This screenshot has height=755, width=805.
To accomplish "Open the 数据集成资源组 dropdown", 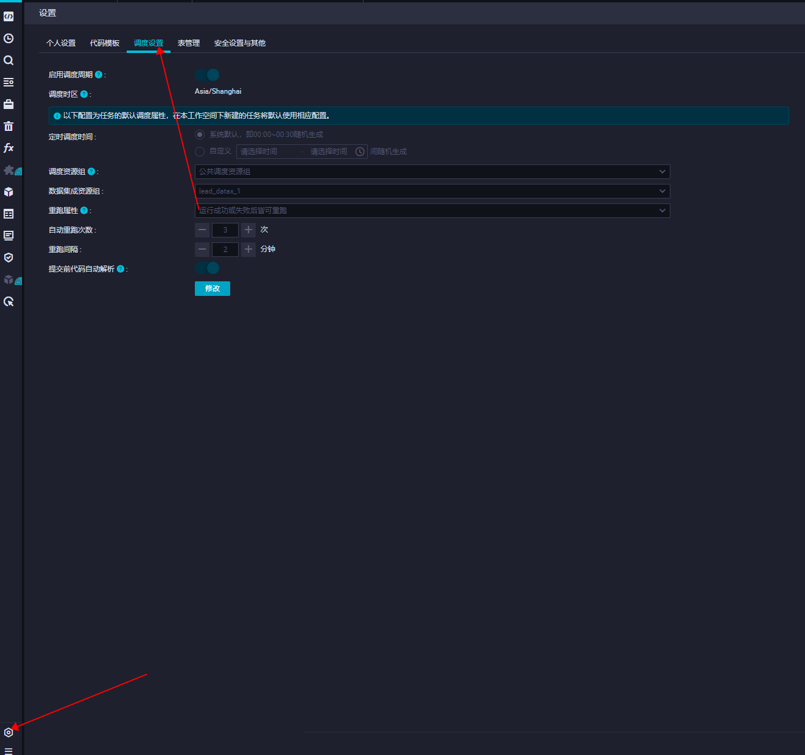I will pyautogui.click(x=432, y=191).
